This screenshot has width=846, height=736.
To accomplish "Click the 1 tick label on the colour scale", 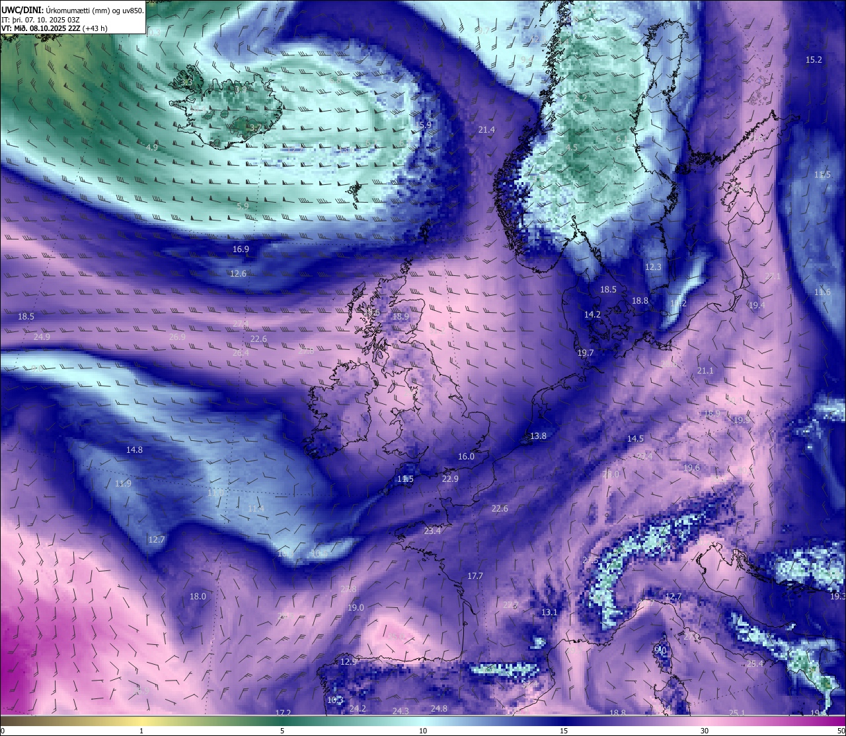I will 141,731.
